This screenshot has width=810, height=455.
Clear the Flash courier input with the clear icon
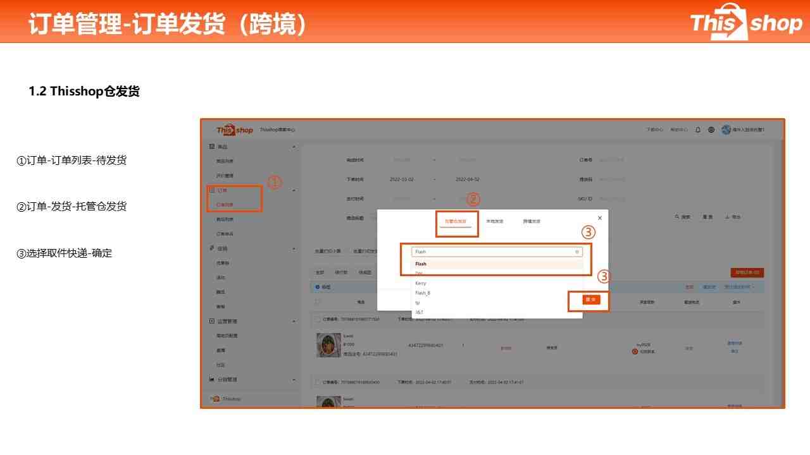(x=577, y=252)
